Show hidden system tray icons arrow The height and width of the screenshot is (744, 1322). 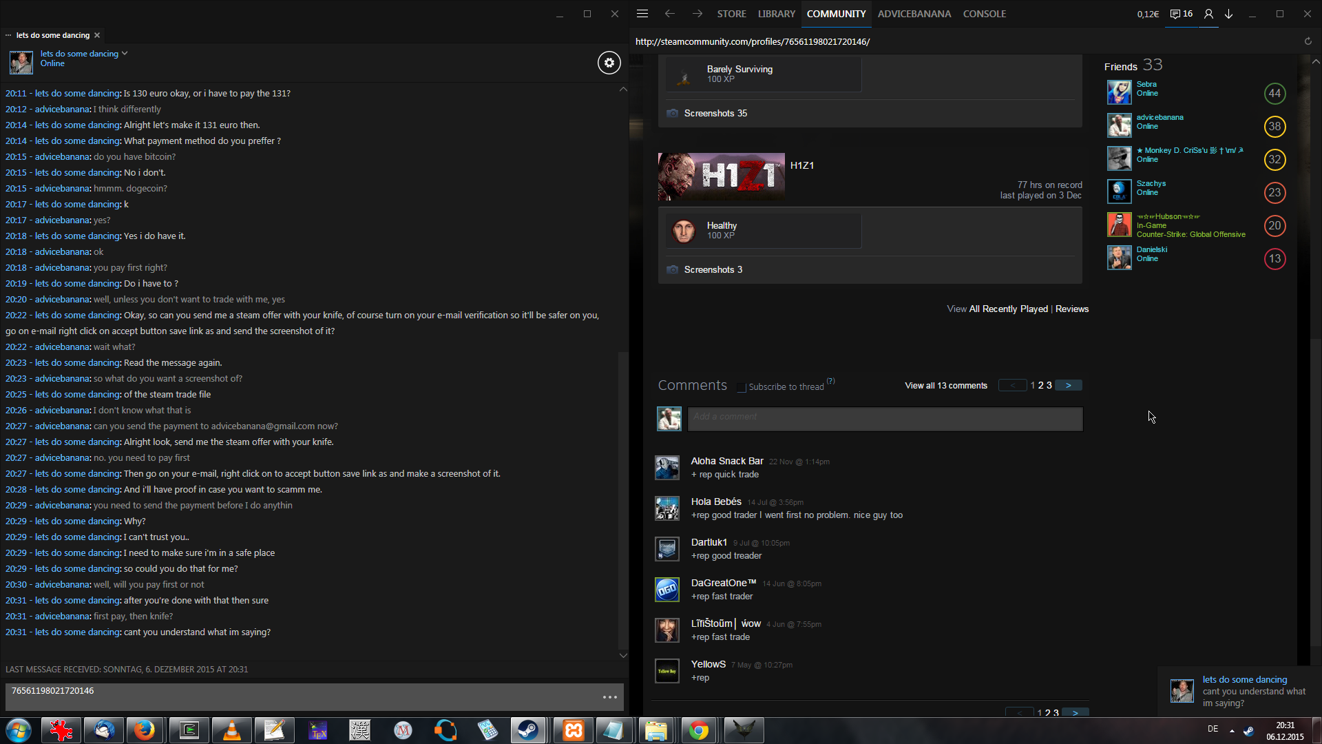click(x=1232, y=730)
